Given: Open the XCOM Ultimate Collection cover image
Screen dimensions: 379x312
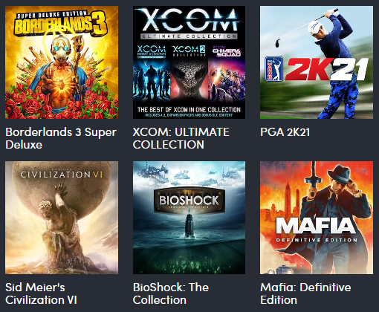Looking at the screenshot, I should 189,62.
